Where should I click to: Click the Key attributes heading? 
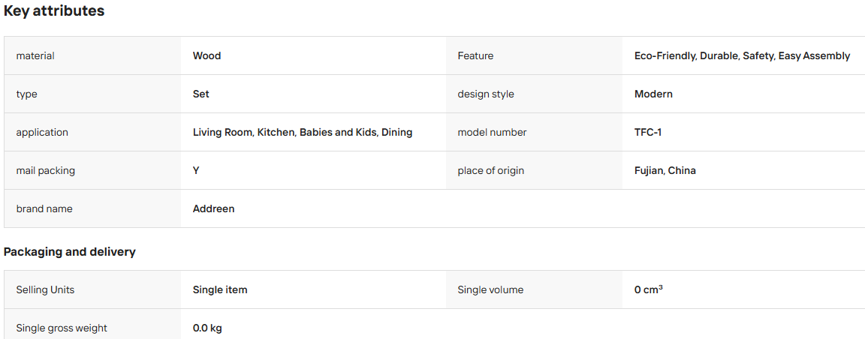coord(54,11)
